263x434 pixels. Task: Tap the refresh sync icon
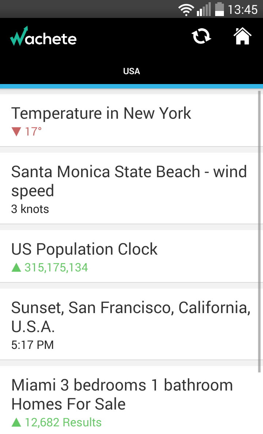click(x=201, y=37)
